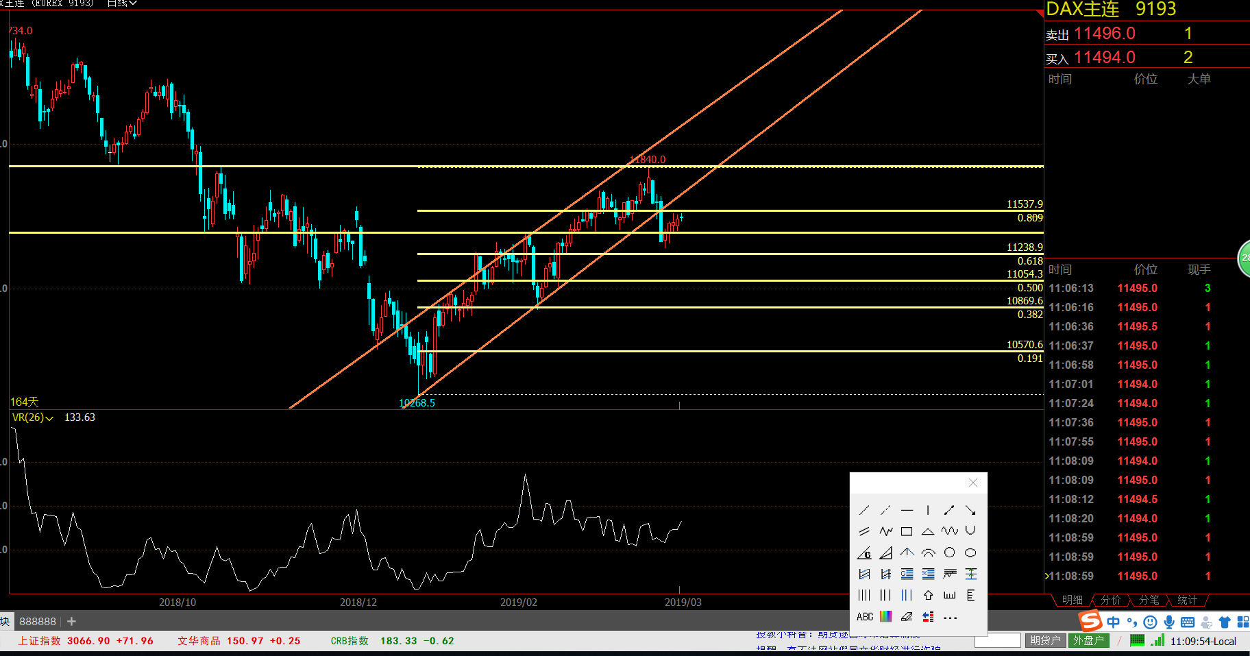Viewport: 1250px width, 656px height.
Task: Switch to the 分笔 tab
Action: click(x=1149, y=600)
